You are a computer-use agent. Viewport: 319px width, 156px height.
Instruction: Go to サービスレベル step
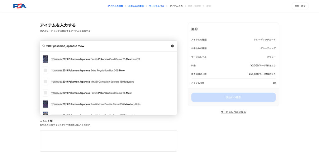156,6
